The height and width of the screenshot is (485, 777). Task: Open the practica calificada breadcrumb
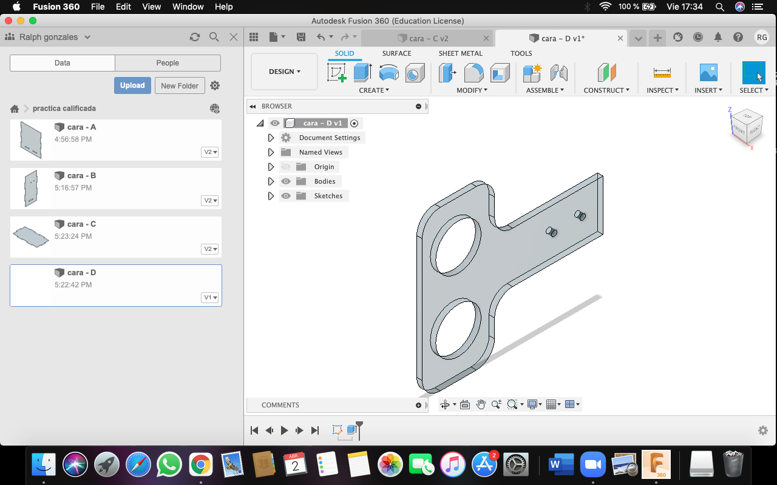[64, 109]
